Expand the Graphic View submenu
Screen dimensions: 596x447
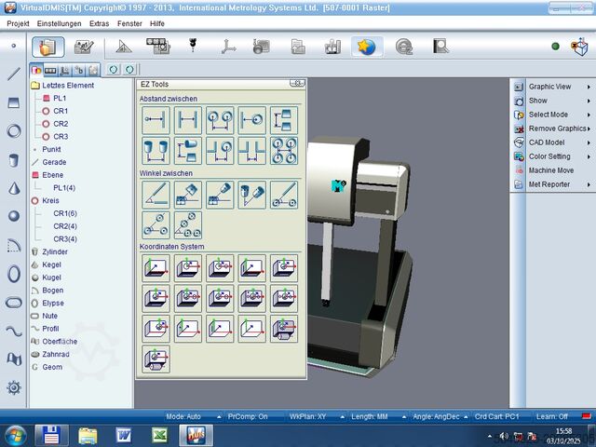point(549,87)
